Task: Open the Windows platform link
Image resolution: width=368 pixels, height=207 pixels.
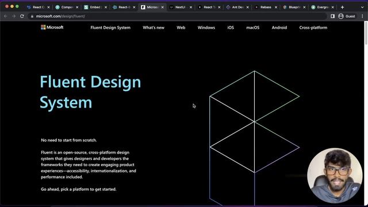Action: coord(206,28)
